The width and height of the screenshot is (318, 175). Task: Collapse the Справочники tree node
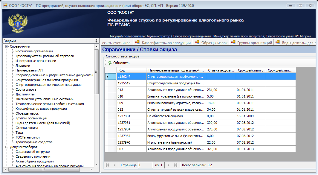(x=7, y=46)
